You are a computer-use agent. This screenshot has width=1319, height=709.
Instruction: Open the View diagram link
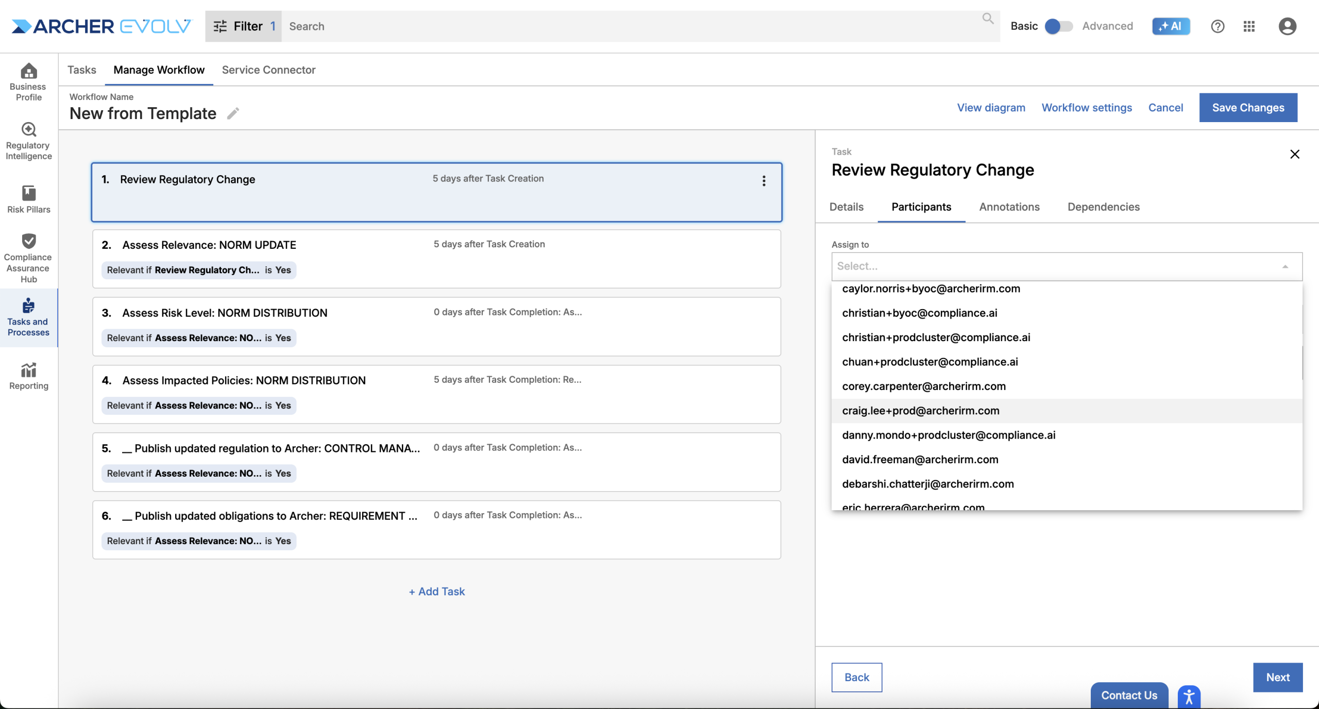click(991, 108)
